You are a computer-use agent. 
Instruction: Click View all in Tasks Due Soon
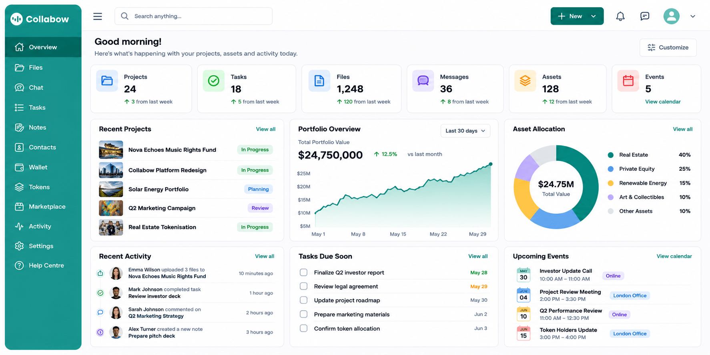point(478,256)
